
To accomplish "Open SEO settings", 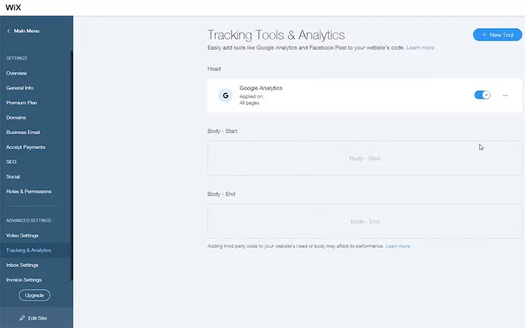I will tap(11, 162).
